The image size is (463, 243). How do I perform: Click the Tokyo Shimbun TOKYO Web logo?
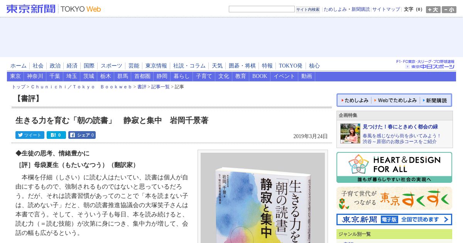click(54, 8)
